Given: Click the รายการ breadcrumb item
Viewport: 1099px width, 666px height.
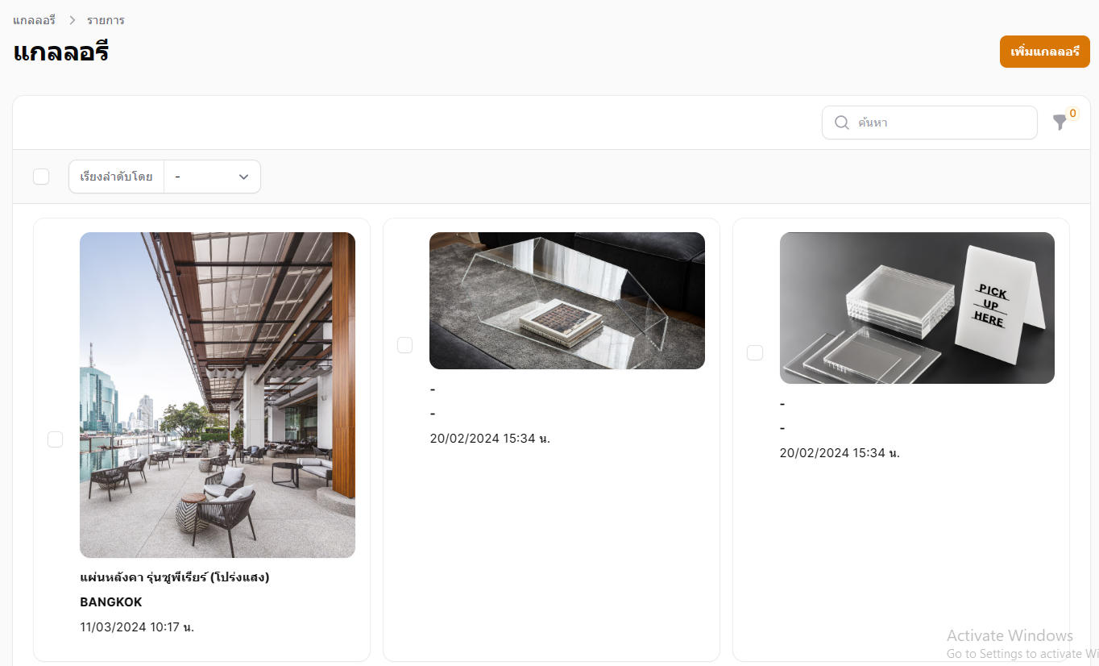Looking at the screenshot, I should (x=106, y=20).
